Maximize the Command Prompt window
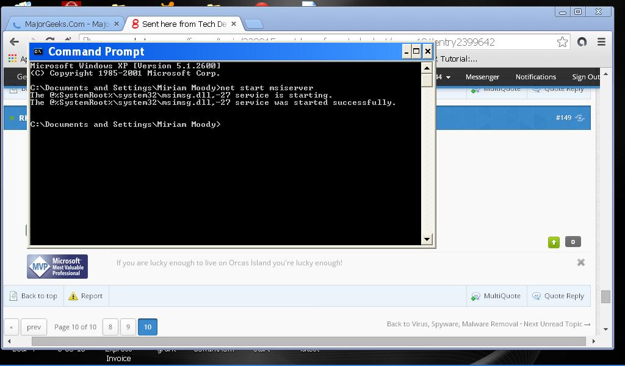625x366 pixels. 416,51
